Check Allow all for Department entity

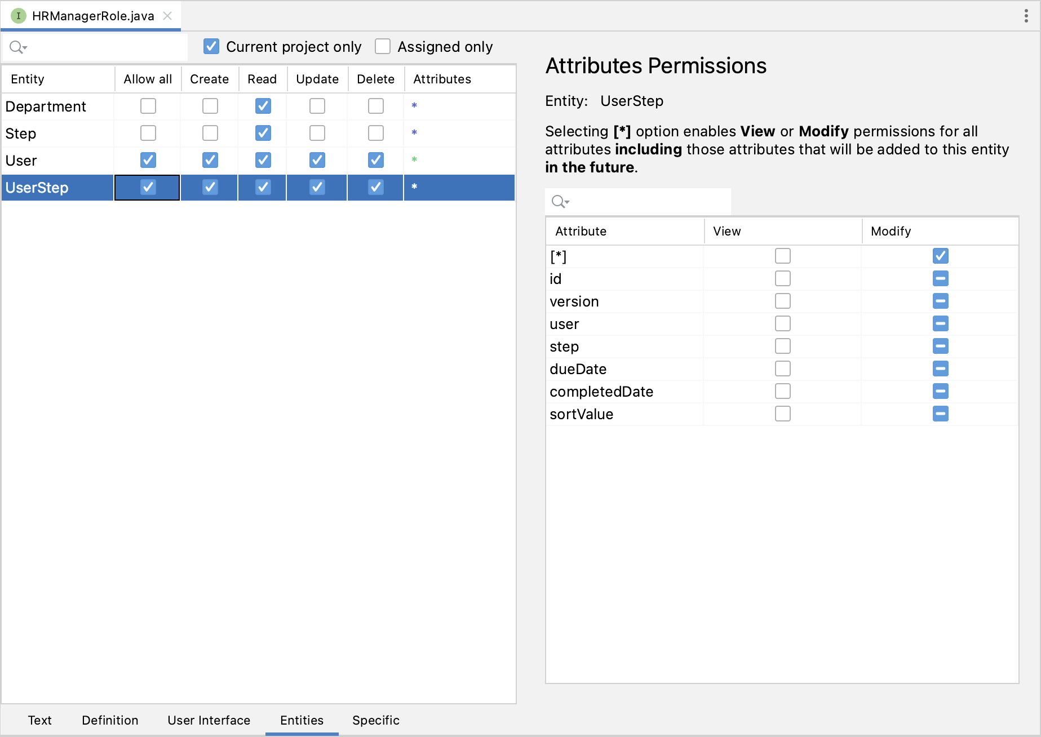(x=148, y=106)
